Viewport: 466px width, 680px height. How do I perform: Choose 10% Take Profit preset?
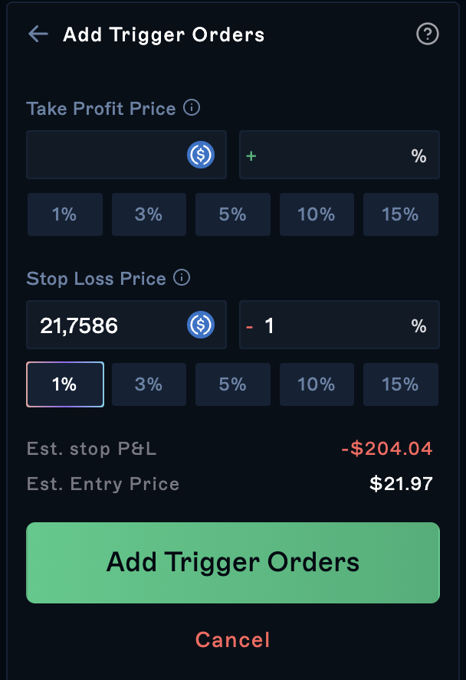[x=317, y=214]
